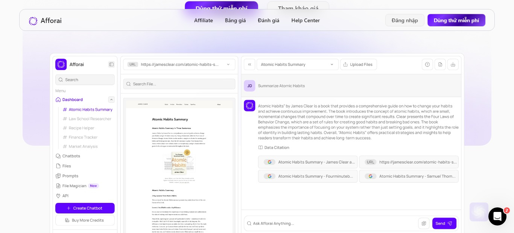
Task: Click the New badge beside File Magician
Action: [93, 186]
